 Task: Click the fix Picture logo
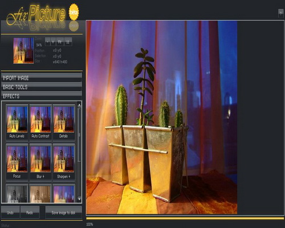coord(36,15)
